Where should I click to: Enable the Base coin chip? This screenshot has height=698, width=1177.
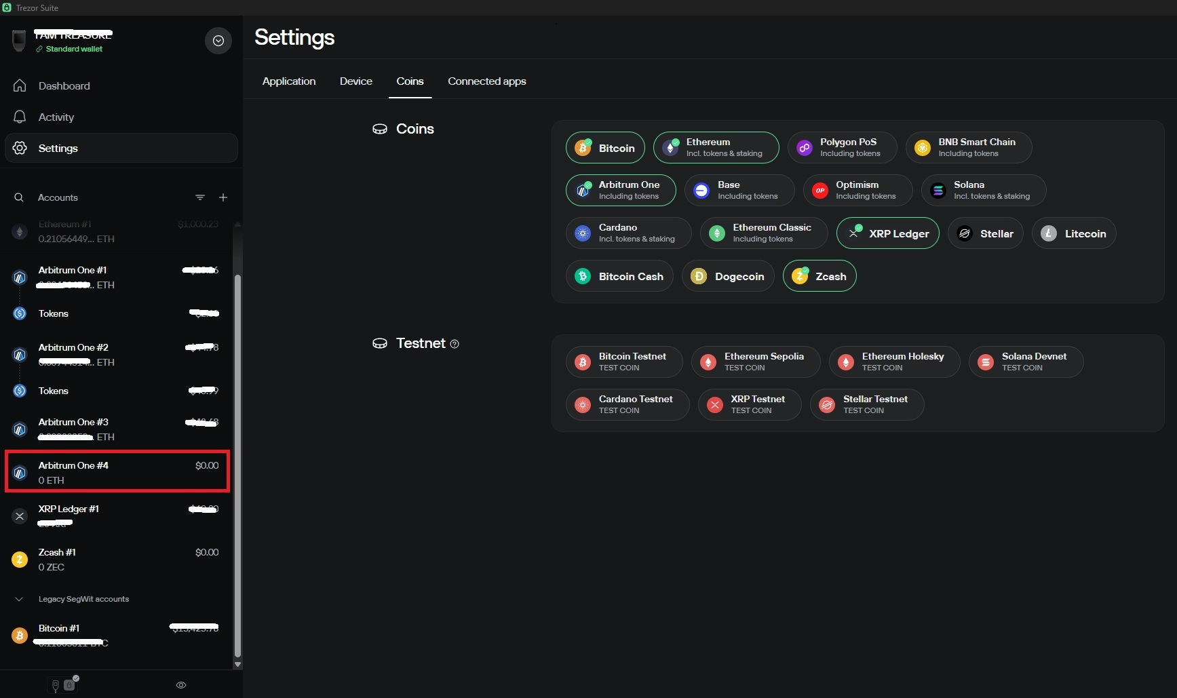click(739, 191)
